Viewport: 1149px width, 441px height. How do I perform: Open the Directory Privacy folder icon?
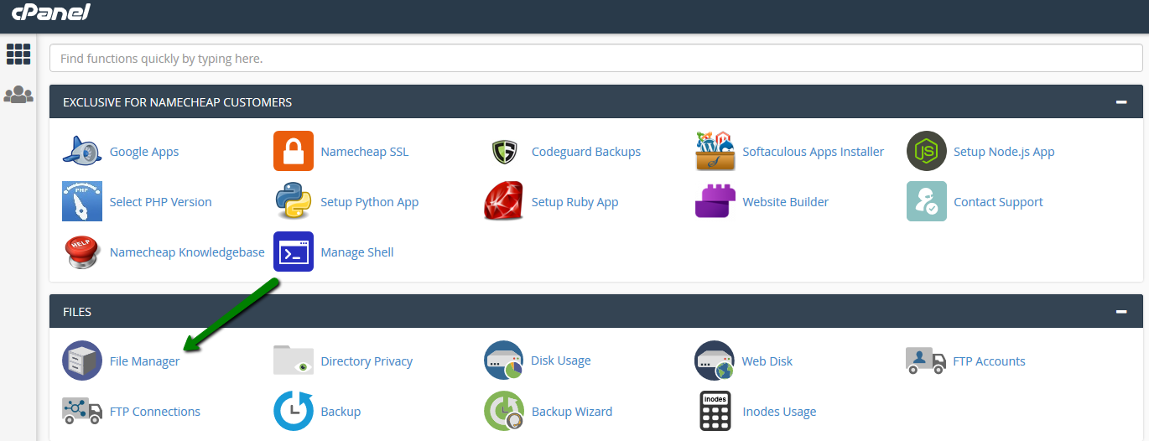coord(294,361)
